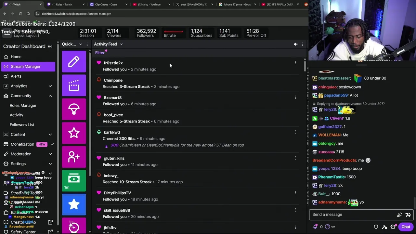The width and height of the screenshot is (416, 234).
Task: Click the Bitrate graph stat
Action: [x=173, y=33]
